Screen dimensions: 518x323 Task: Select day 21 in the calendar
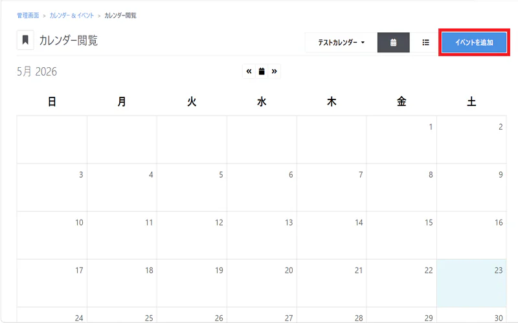pyautogui.click(x=332, y=283)
